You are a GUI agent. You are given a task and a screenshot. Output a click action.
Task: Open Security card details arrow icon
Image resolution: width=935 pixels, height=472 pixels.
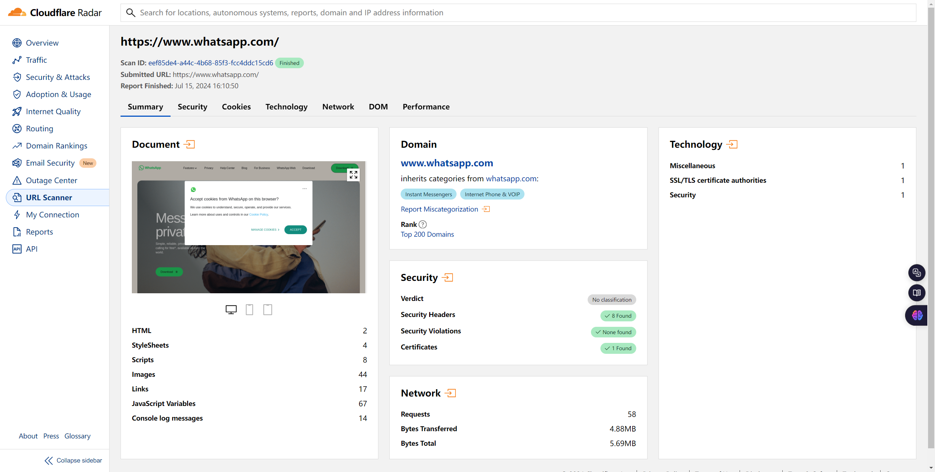click(447, 278)
